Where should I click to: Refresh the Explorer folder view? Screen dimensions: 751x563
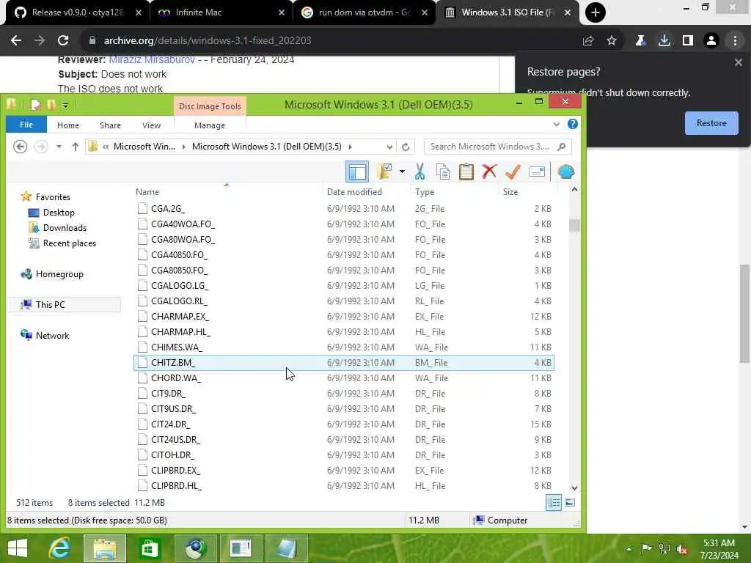tap(406, 147)
